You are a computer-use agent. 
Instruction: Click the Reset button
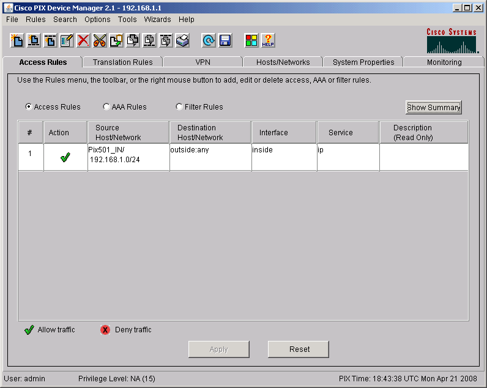[298, 349]
